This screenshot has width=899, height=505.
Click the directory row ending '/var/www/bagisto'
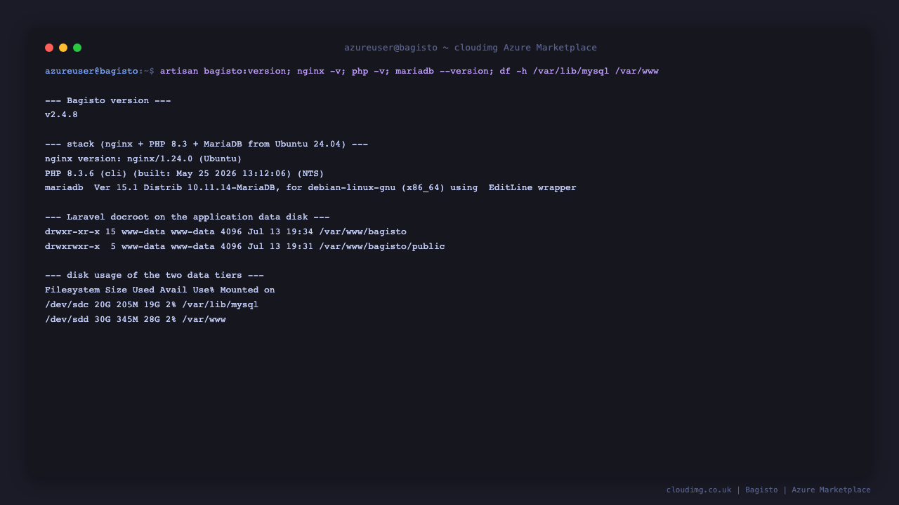[225, 231]
